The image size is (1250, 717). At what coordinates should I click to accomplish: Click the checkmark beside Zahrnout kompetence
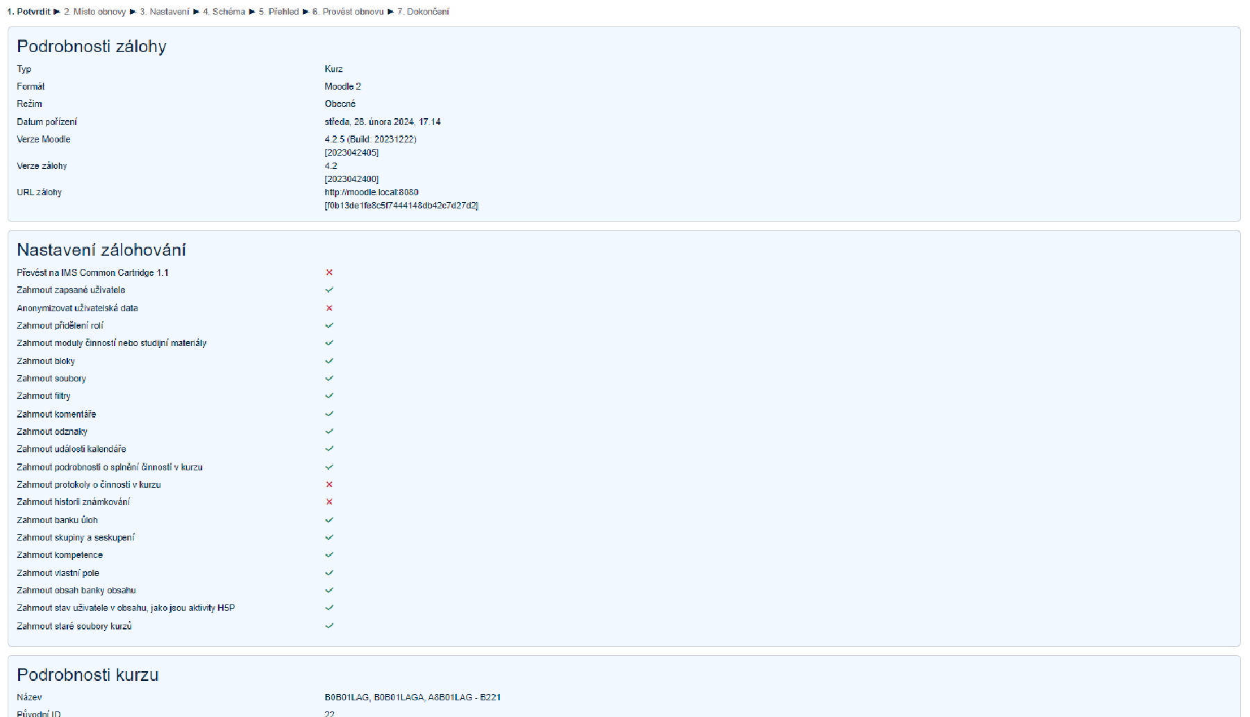click(329, 554)
